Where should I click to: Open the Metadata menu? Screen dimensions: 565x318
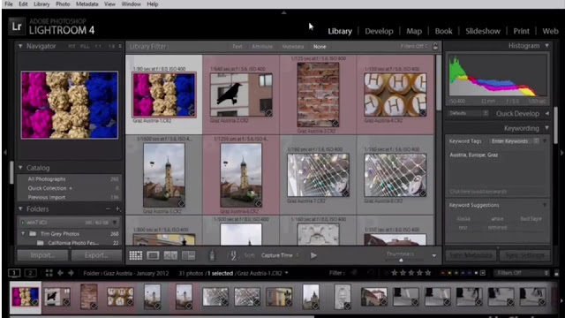87,4
